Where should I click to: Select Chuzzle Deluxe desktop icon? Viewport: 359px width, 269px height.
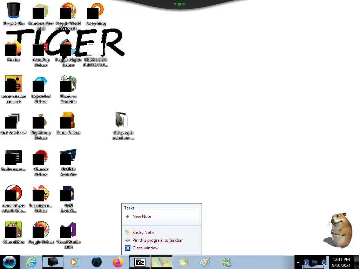coord(41,163)
